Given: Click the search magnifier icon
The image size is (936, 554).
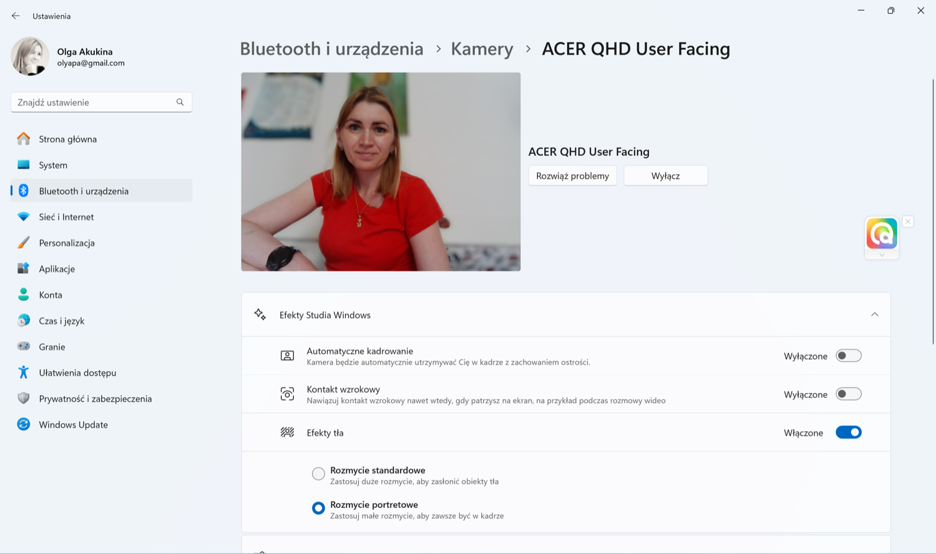Looking at the screenshot, I should point(180,102).
